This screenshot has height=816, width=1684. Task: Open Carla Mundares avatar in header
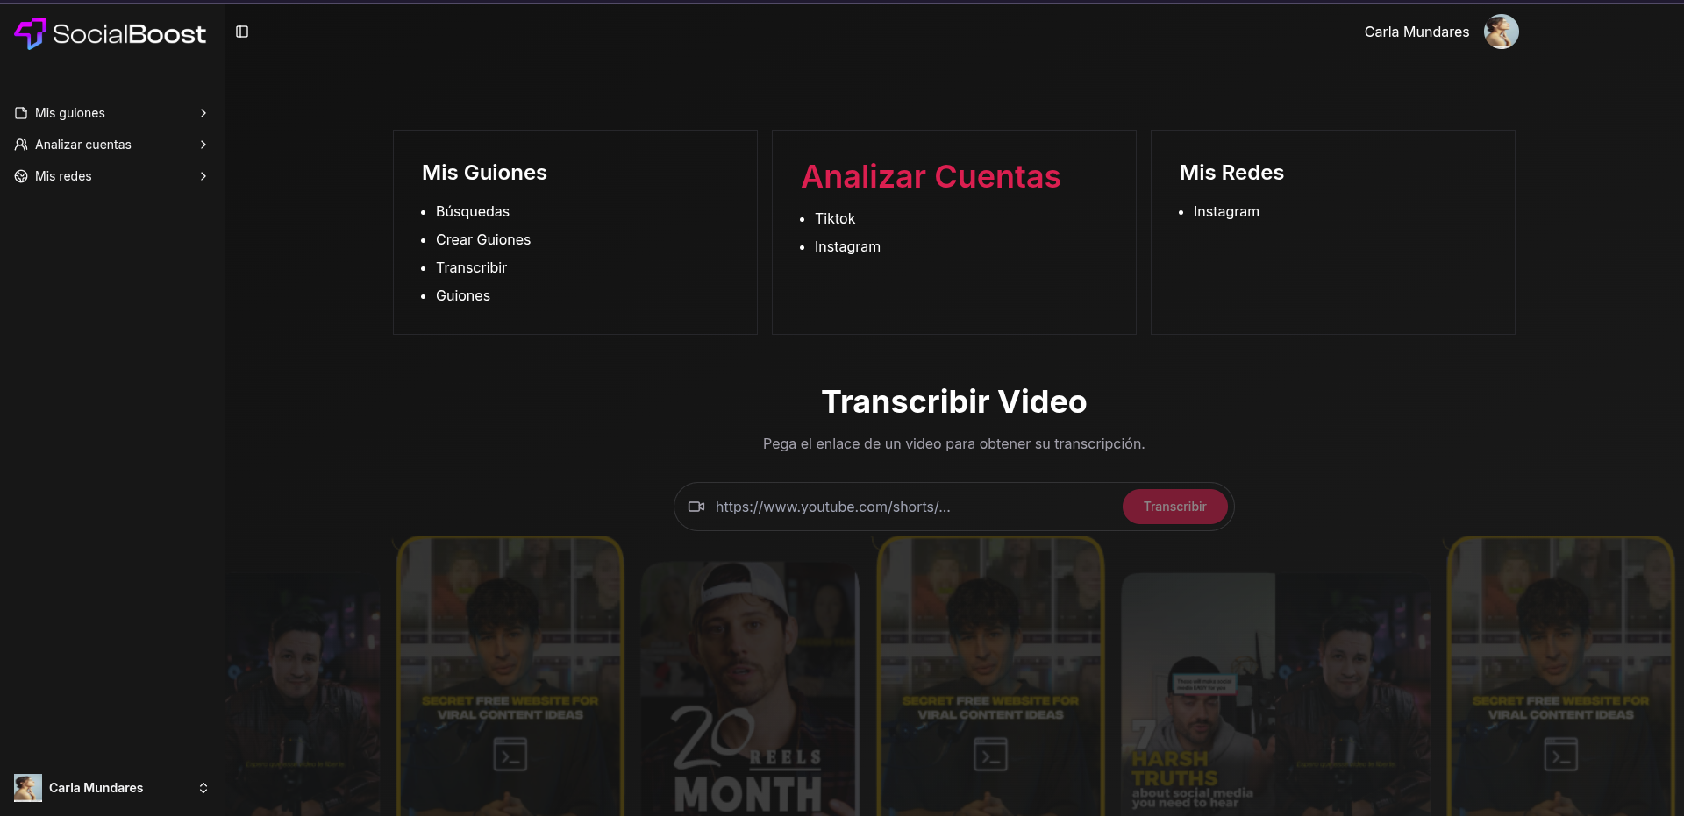pos(1501,32)
